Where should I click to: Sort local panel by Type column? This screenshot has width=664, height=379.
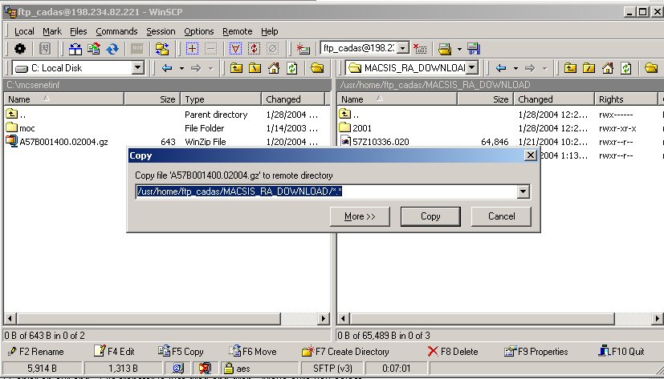pos(221,99)
